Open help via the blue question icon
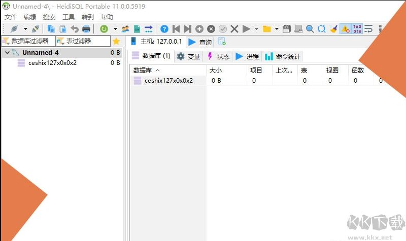Viewport: 406px width, 241px height. click(164, 29)
